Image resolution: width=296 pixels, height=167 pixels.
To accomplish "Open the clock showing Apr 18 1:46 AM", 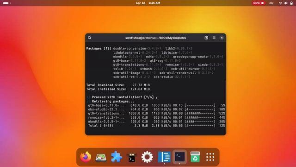I will 148,3.
